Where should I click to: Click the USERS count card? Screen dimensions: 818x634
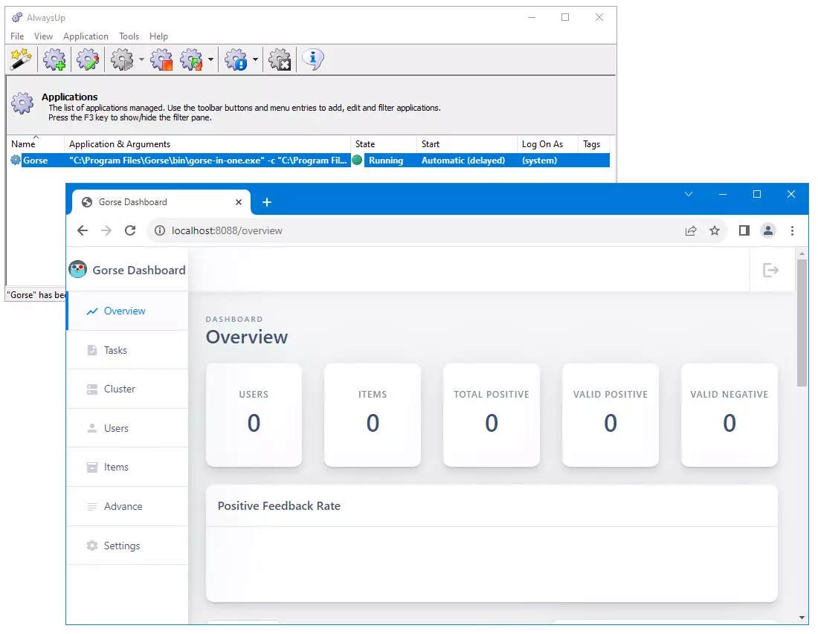254,415
